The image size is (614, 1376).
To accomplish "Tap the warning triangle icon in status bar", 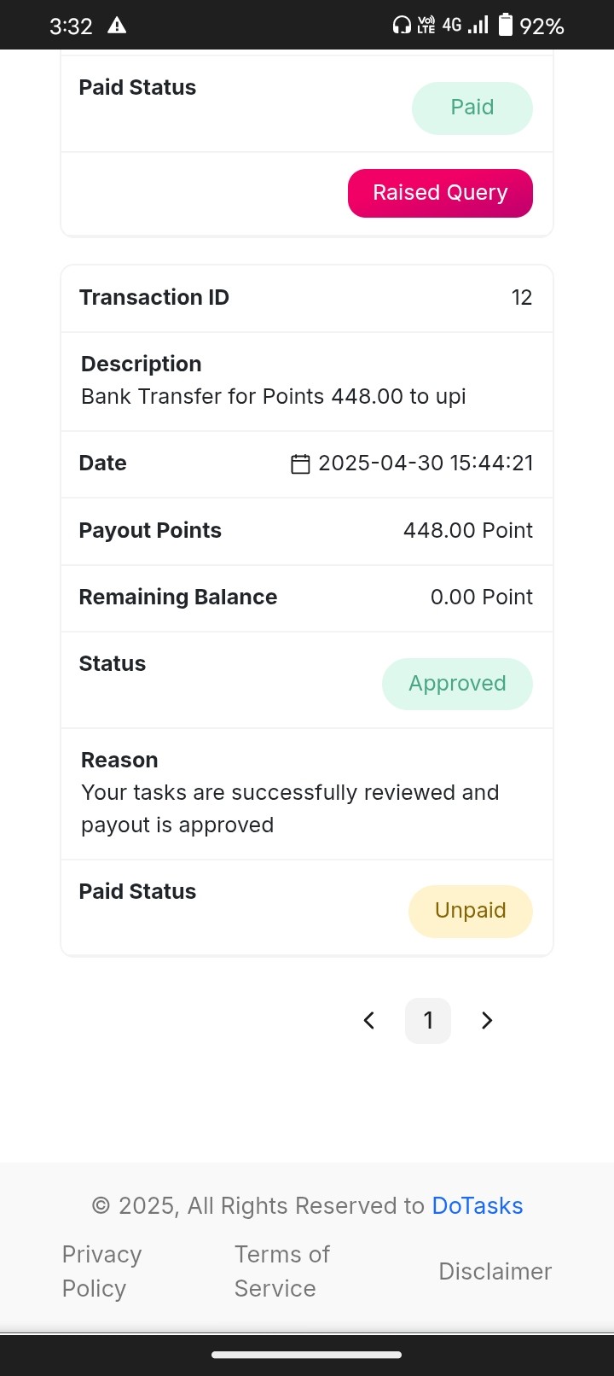I will [x=117, y=26].
